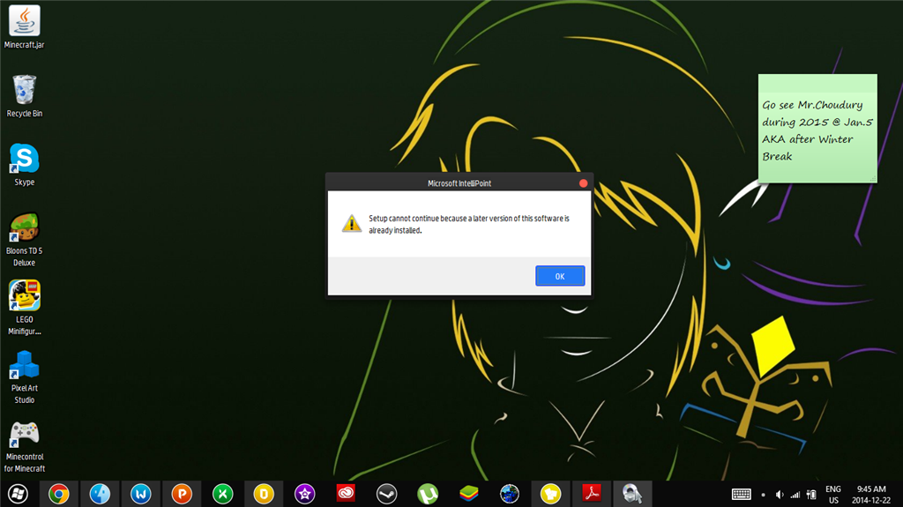The width and height of the screenshot is (903, 507).
Task: Open Steam from the taskbar
Action: click(386, 494)
